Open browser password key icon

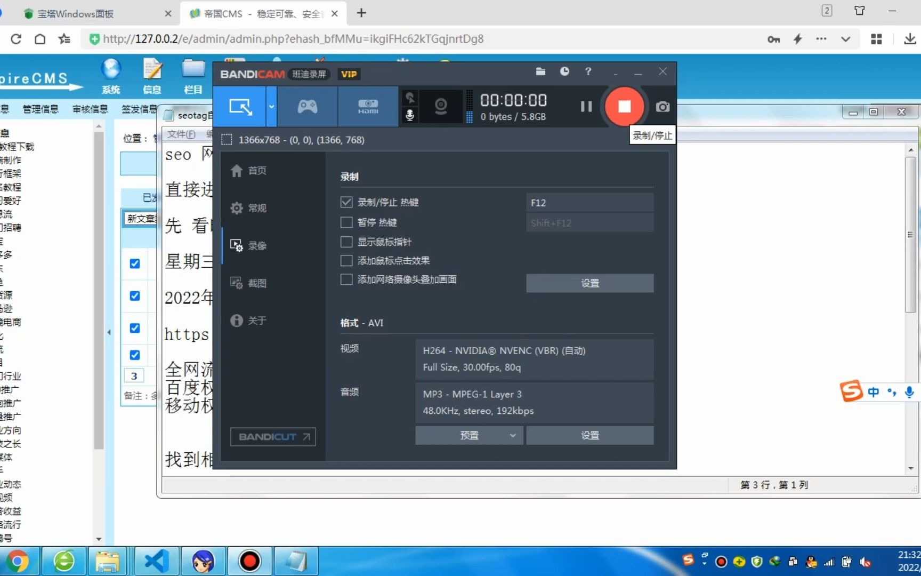pyautogui.click(x=773, y=39)
